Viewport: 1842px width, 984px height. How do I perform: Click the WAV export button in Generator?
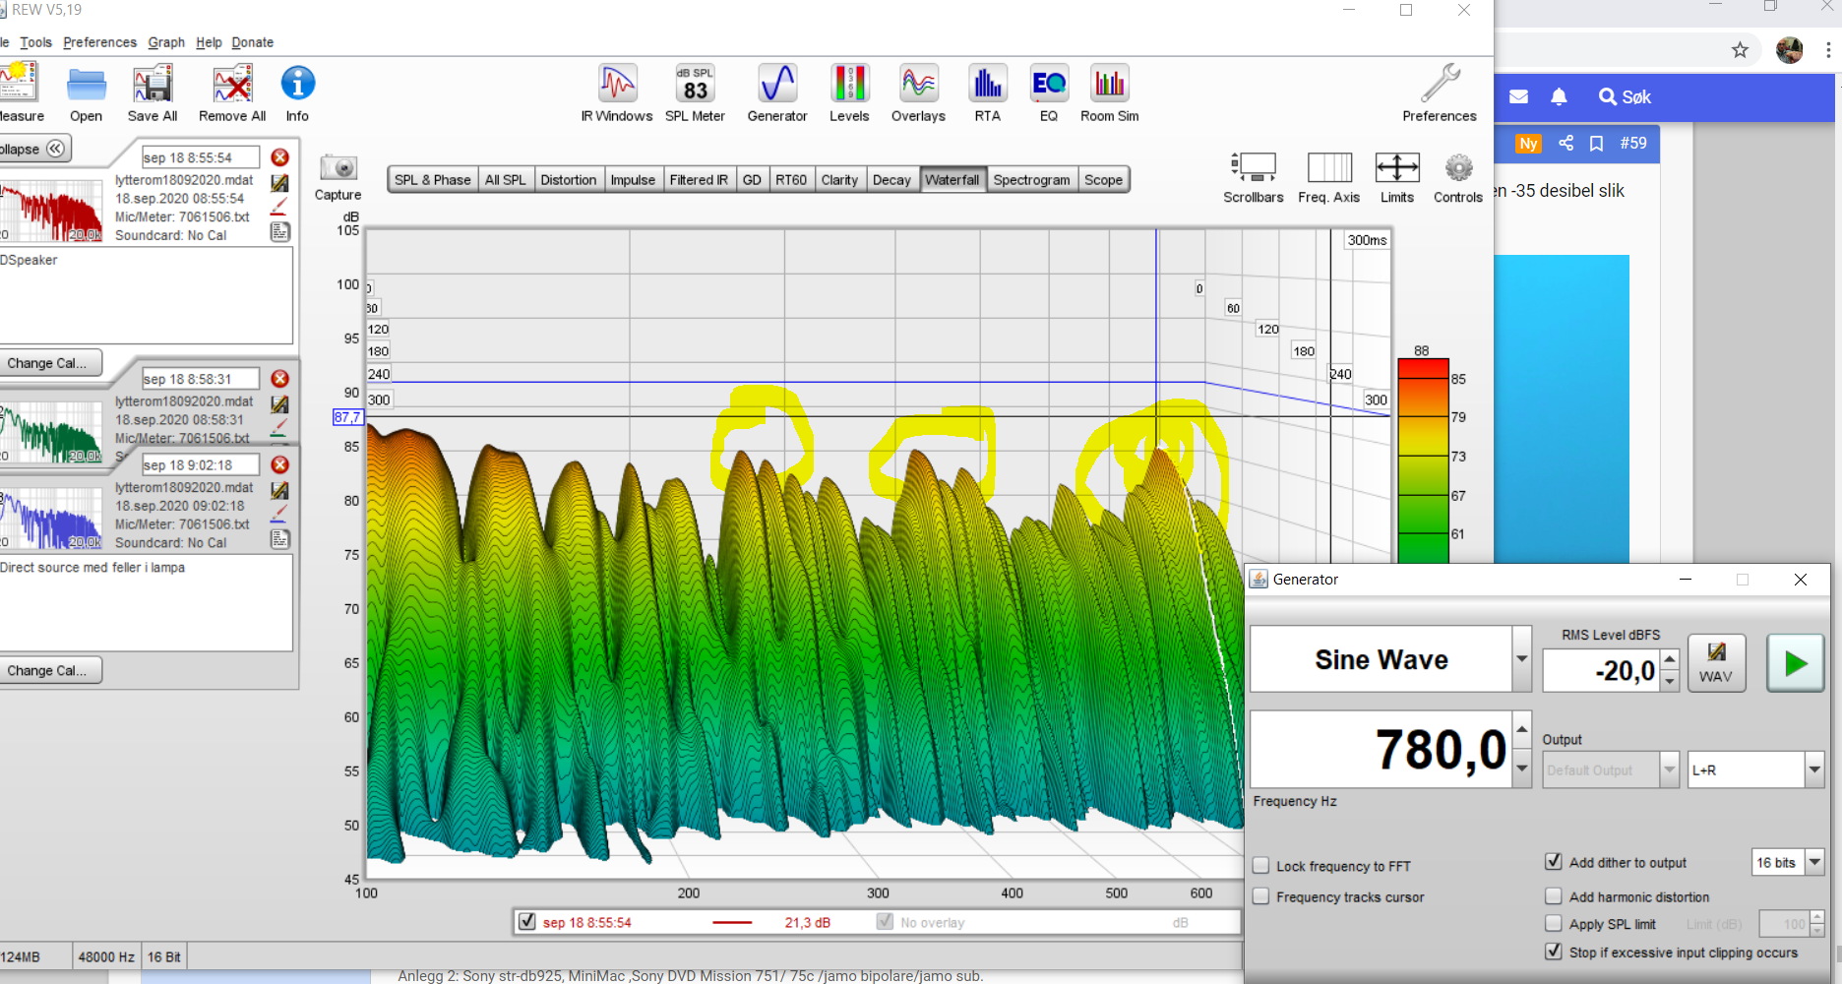[1716, 663]
